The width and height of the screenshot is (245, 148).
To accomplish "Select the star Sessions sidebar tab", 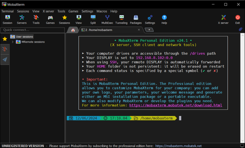I will [5, 39].
